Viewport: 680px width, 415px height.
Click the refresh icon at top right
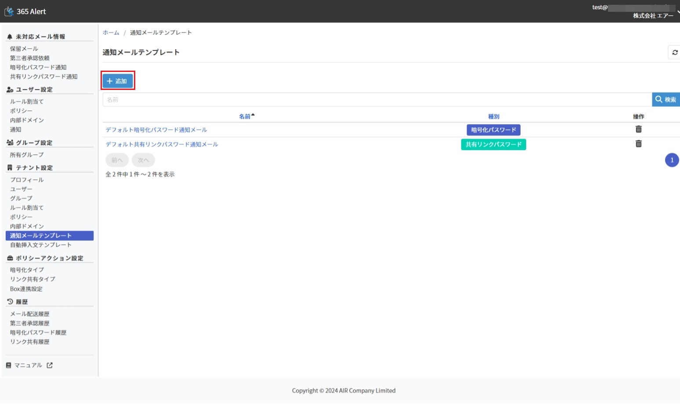tap(674, 52)
